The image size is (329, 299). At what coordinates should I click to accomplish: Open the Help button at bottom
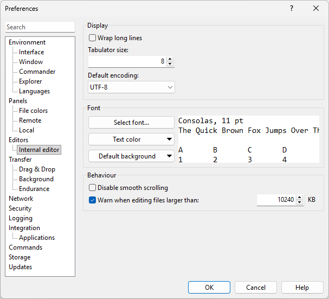coord(302,287)
